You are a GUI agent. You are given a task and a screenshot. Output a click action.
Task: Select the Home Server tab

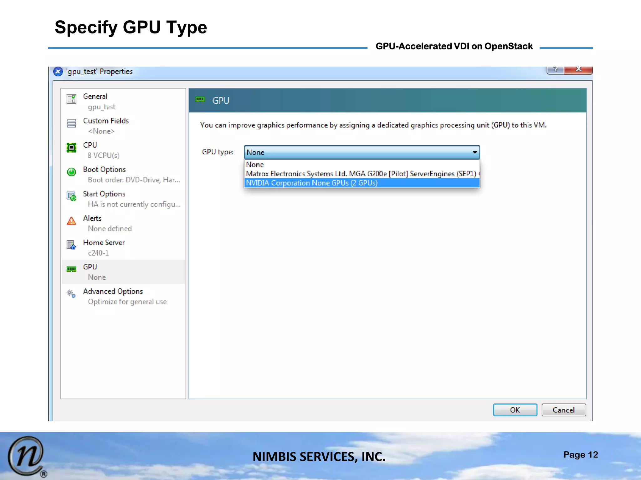pyautogui.click(x=123, y=248)
